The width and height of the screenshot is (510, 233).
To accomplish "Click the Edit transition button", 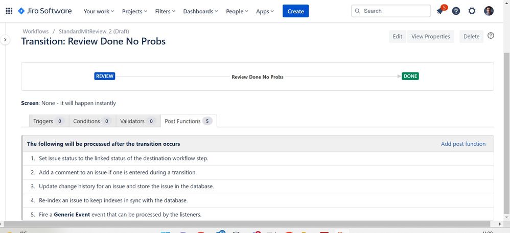I will pyautogui.click(x=398, y=36).
